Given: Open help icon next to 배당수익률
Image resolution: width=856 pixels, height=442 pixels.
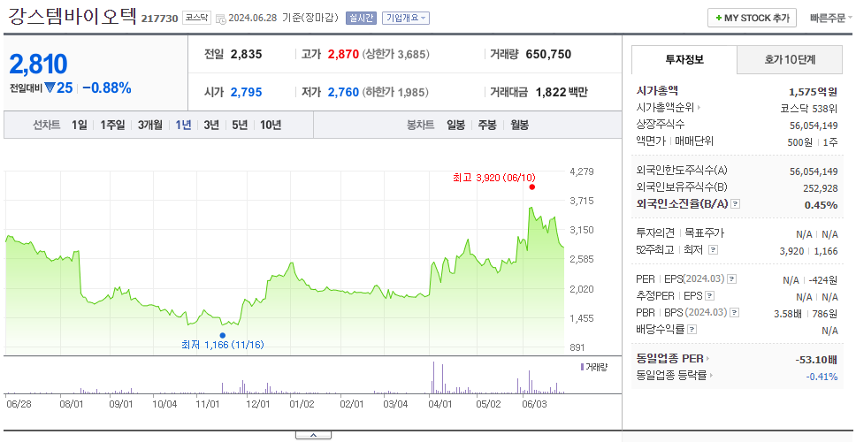Looking at the screenshot, I should click(x=692, y=330).
